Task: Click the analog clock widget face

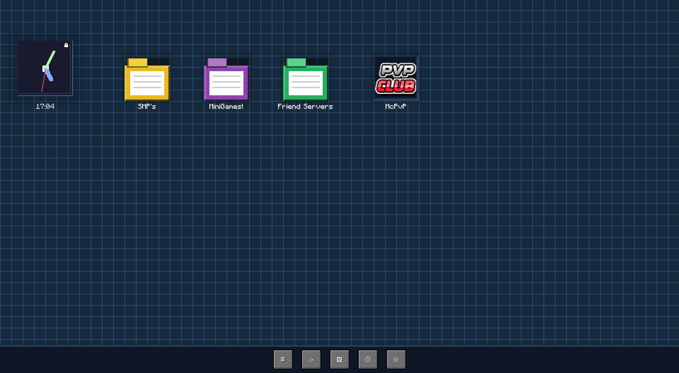Action: pos(45,68)
